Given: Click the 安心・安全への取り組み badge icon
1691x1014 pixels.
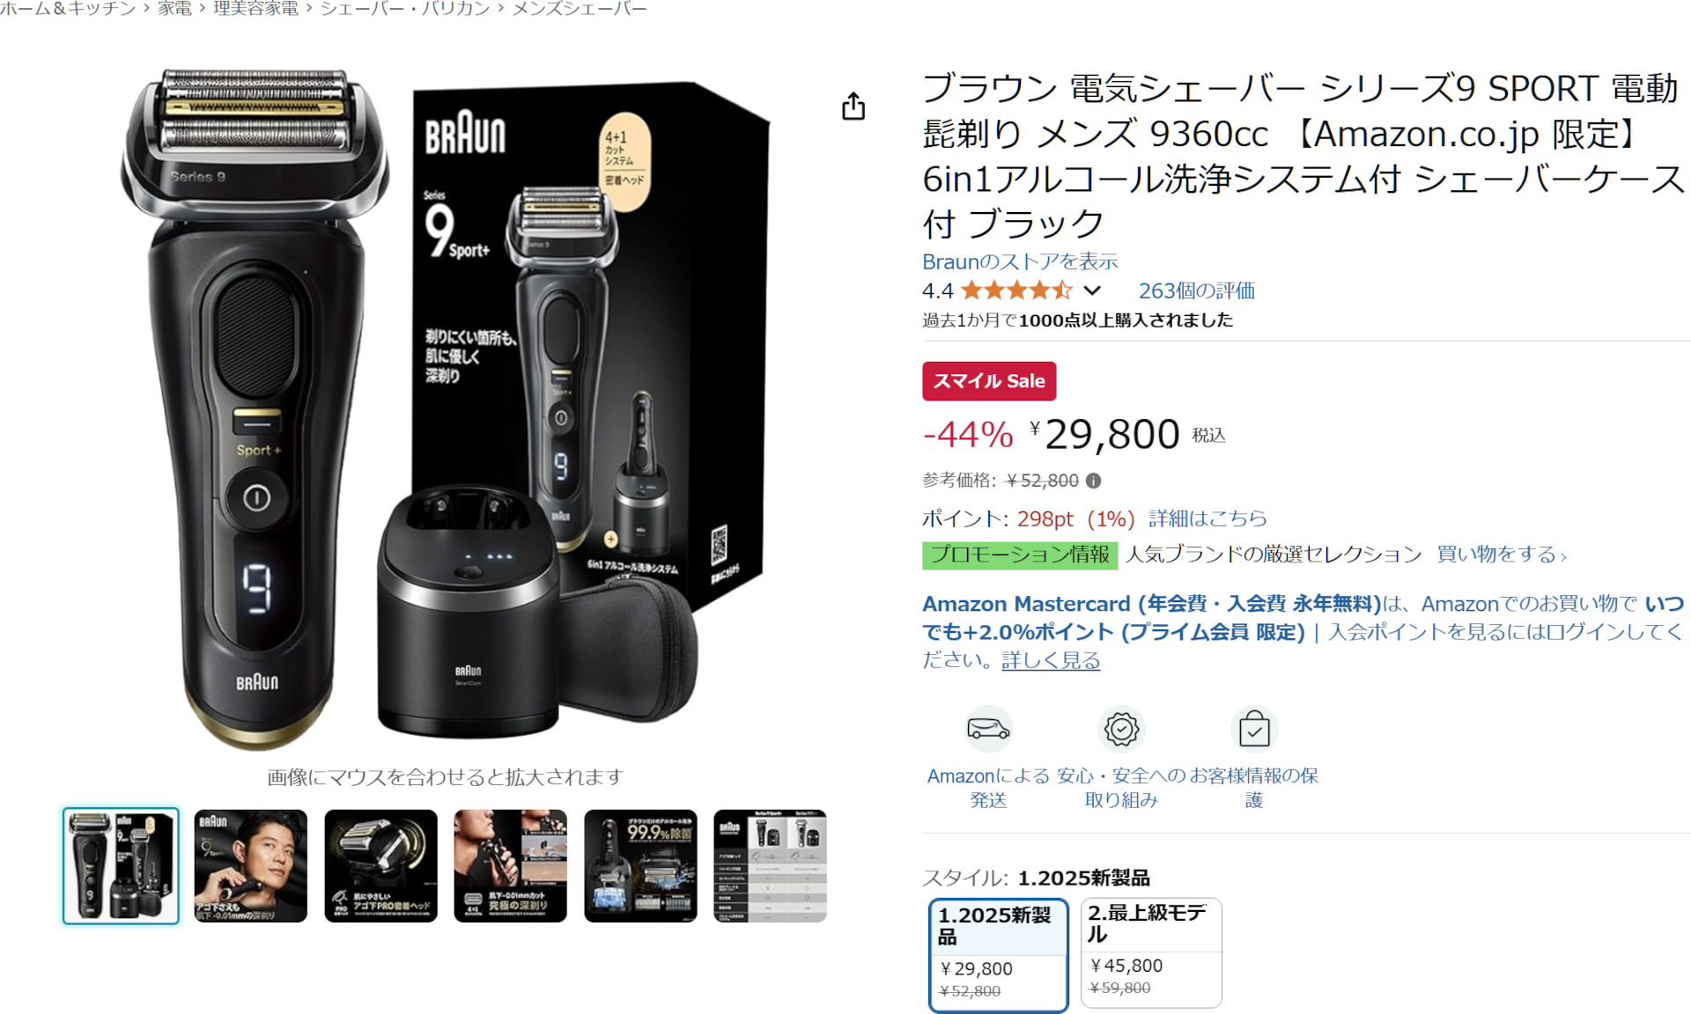Looking at the screenshot, I should [1121, 729].
